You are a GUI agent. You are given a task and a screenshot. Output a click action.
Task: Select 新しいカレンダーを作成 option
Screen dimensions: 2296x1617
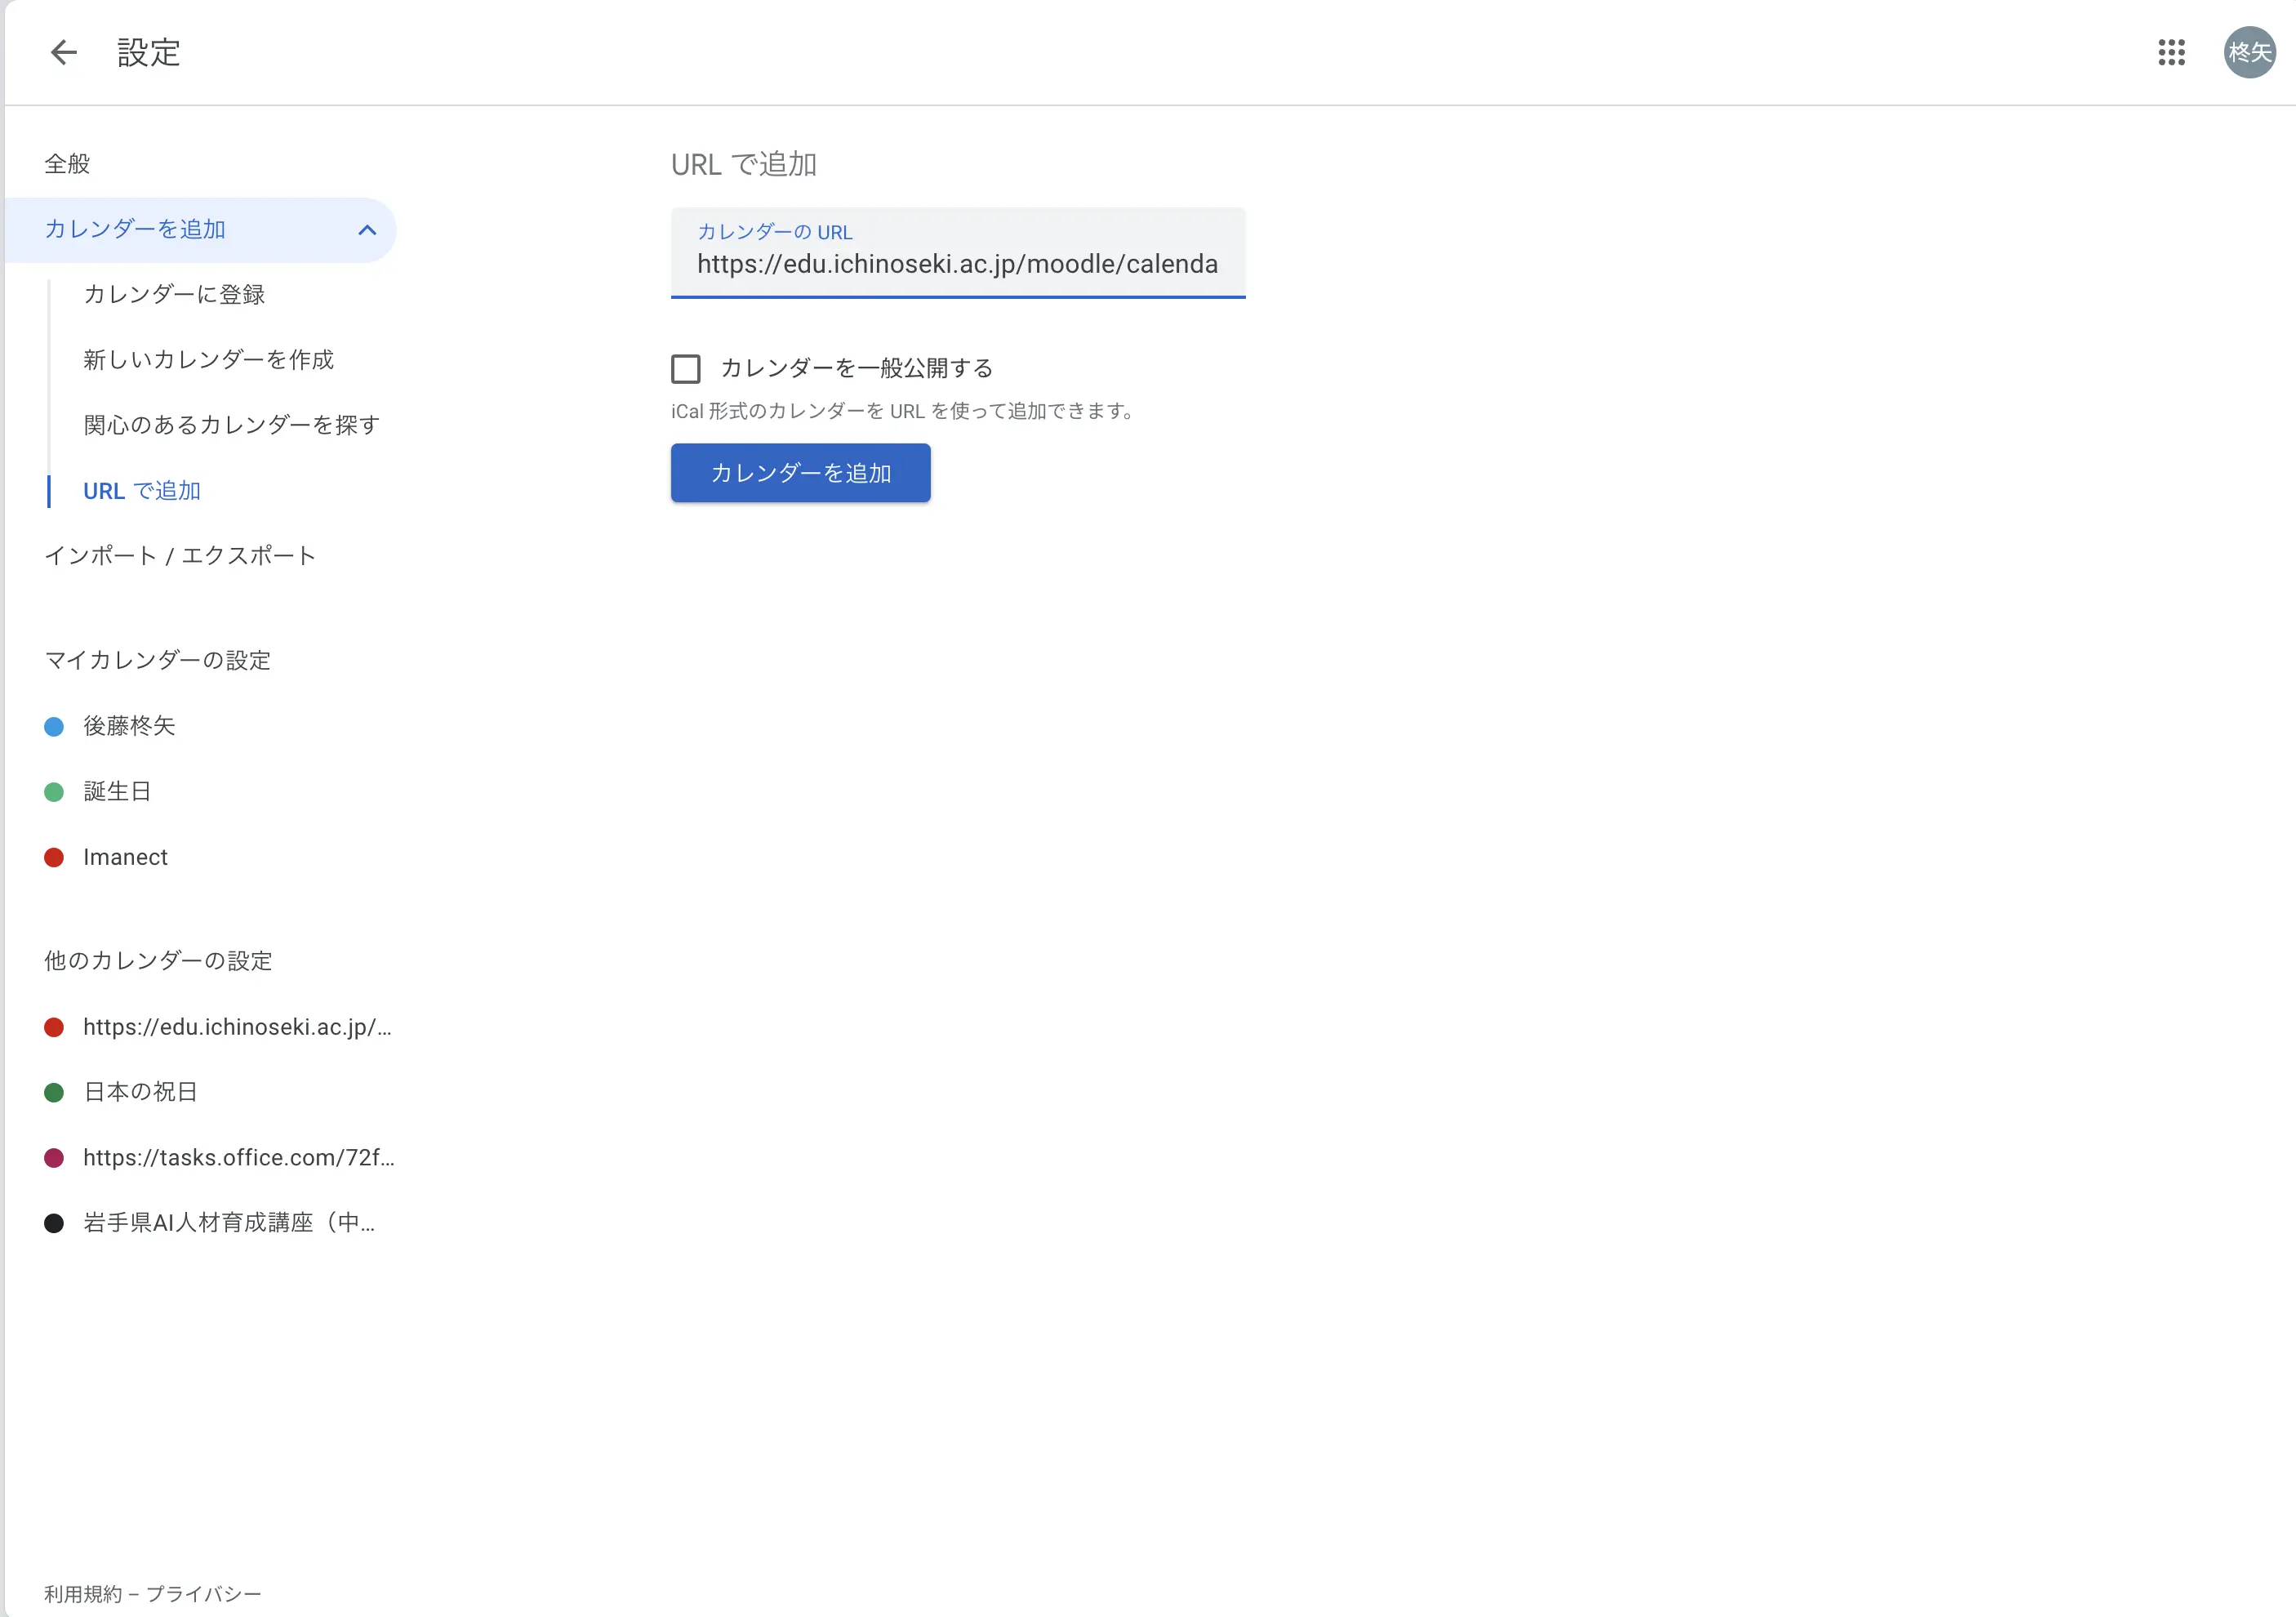point(208,360)
